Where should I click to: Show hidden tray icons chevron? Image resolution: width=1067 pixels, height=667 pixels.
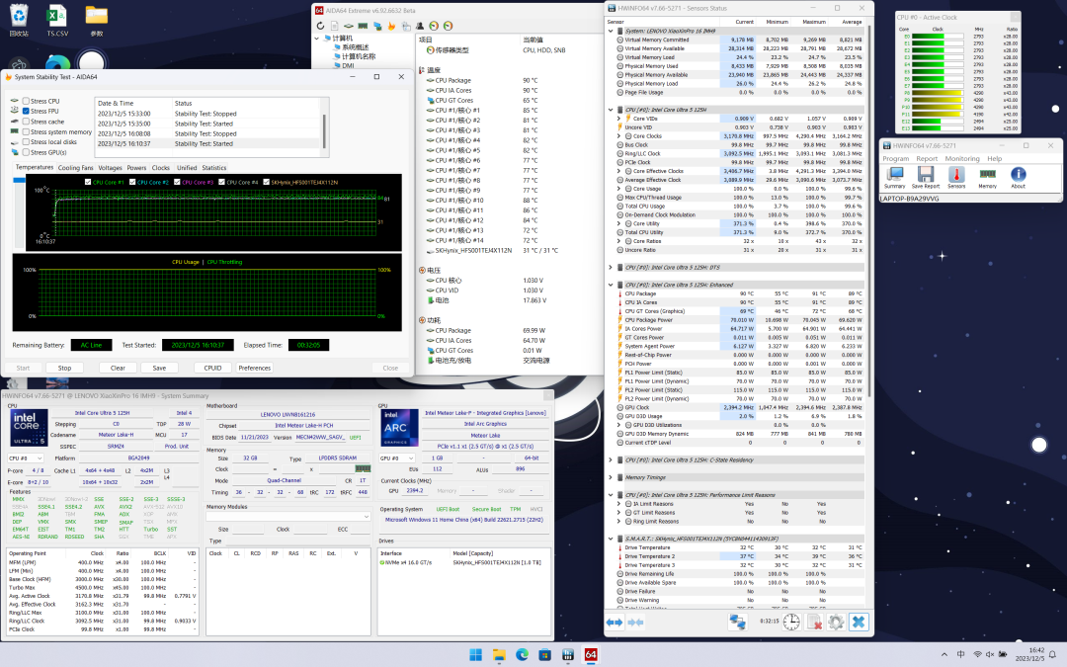tap(944, 655)
